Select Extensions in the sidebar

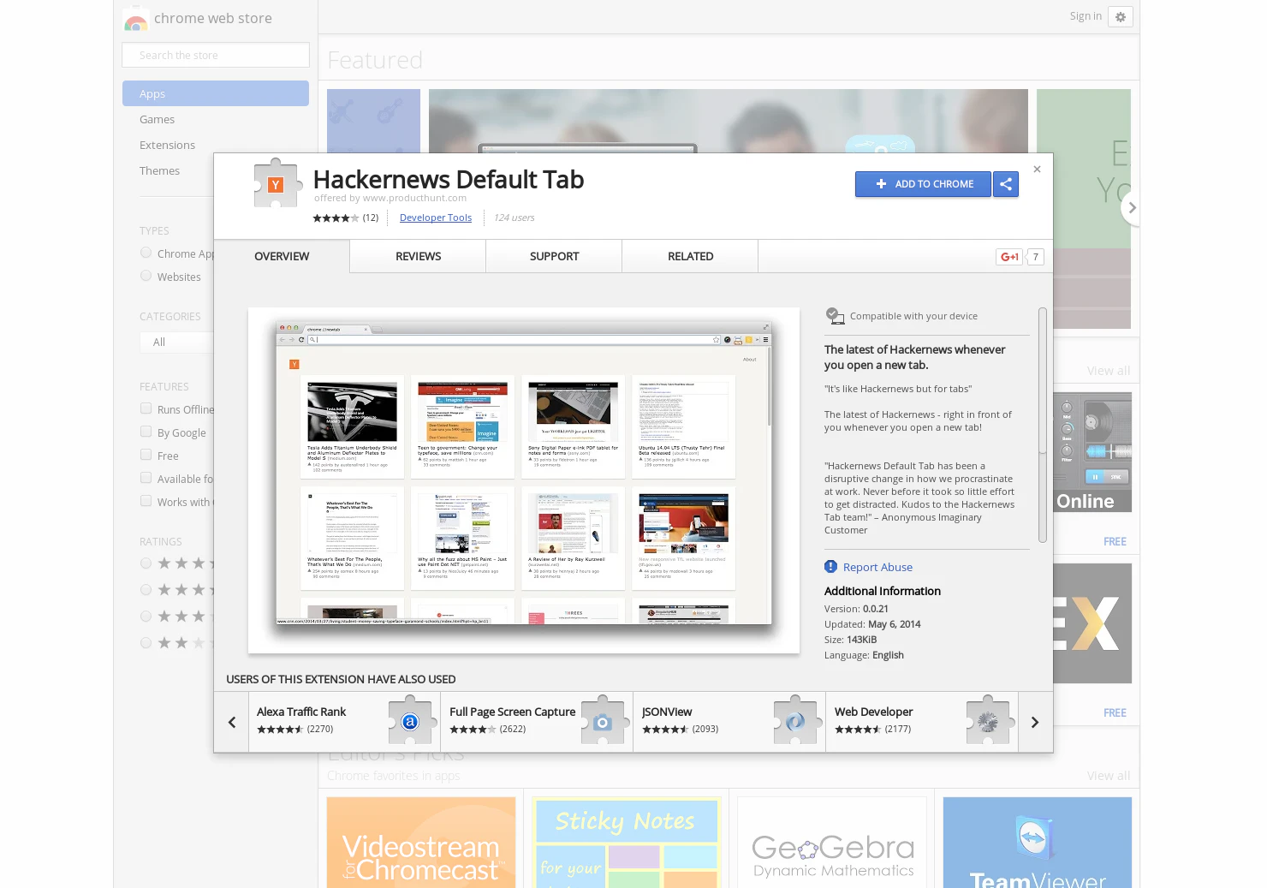[x=168, y=146]
